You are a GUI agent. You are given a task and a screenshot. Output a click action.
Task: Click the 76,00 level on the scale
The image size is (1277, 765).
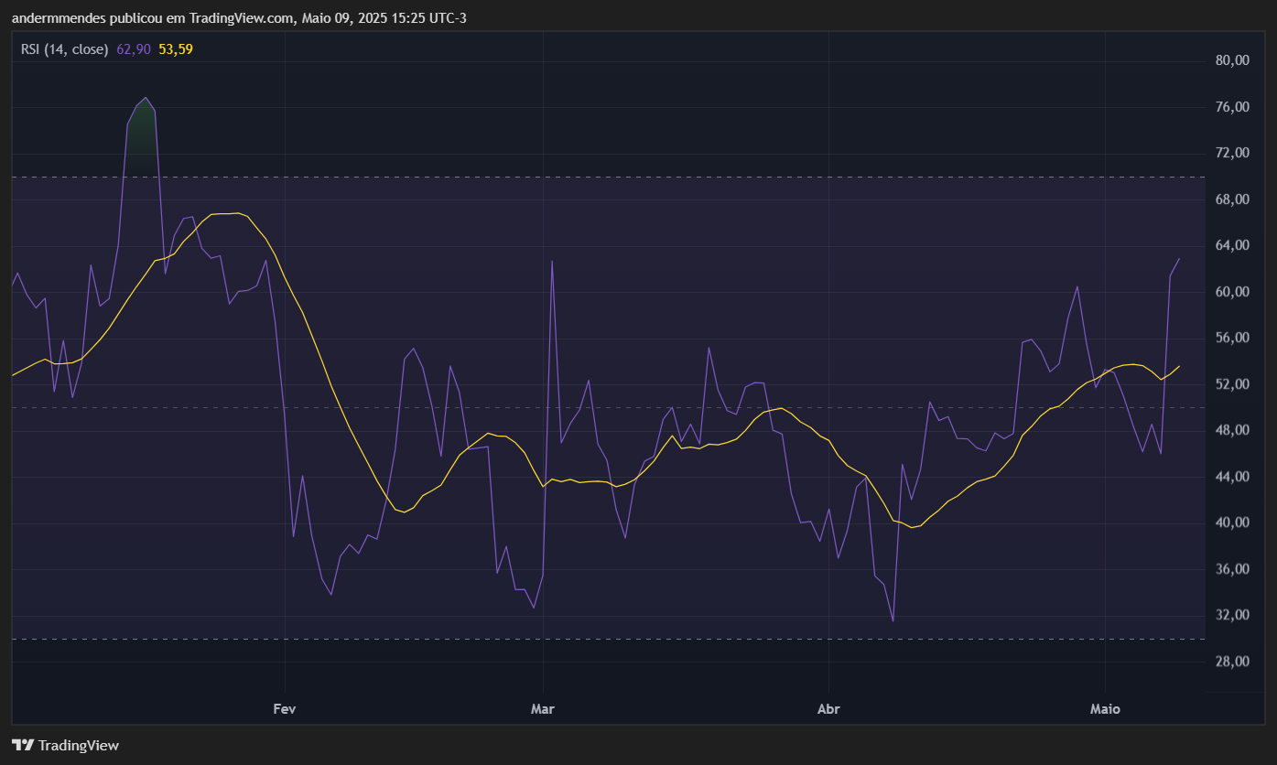[x=1232, y=107]
